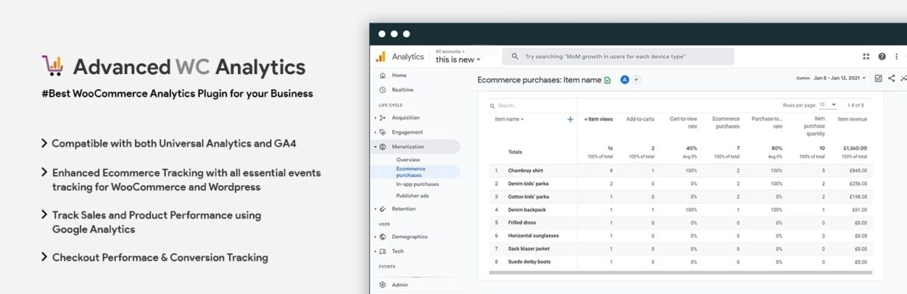Click the Engagement icon in sidebar
Screen dimensions: 907x294
pyautogui.click(x=383, y=132)
